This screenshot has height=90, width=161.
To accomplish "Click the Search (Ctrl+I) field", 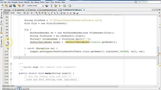I will click(148, 2).
